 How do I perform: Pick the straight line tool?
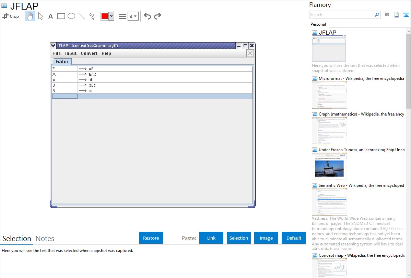point(82,16)
